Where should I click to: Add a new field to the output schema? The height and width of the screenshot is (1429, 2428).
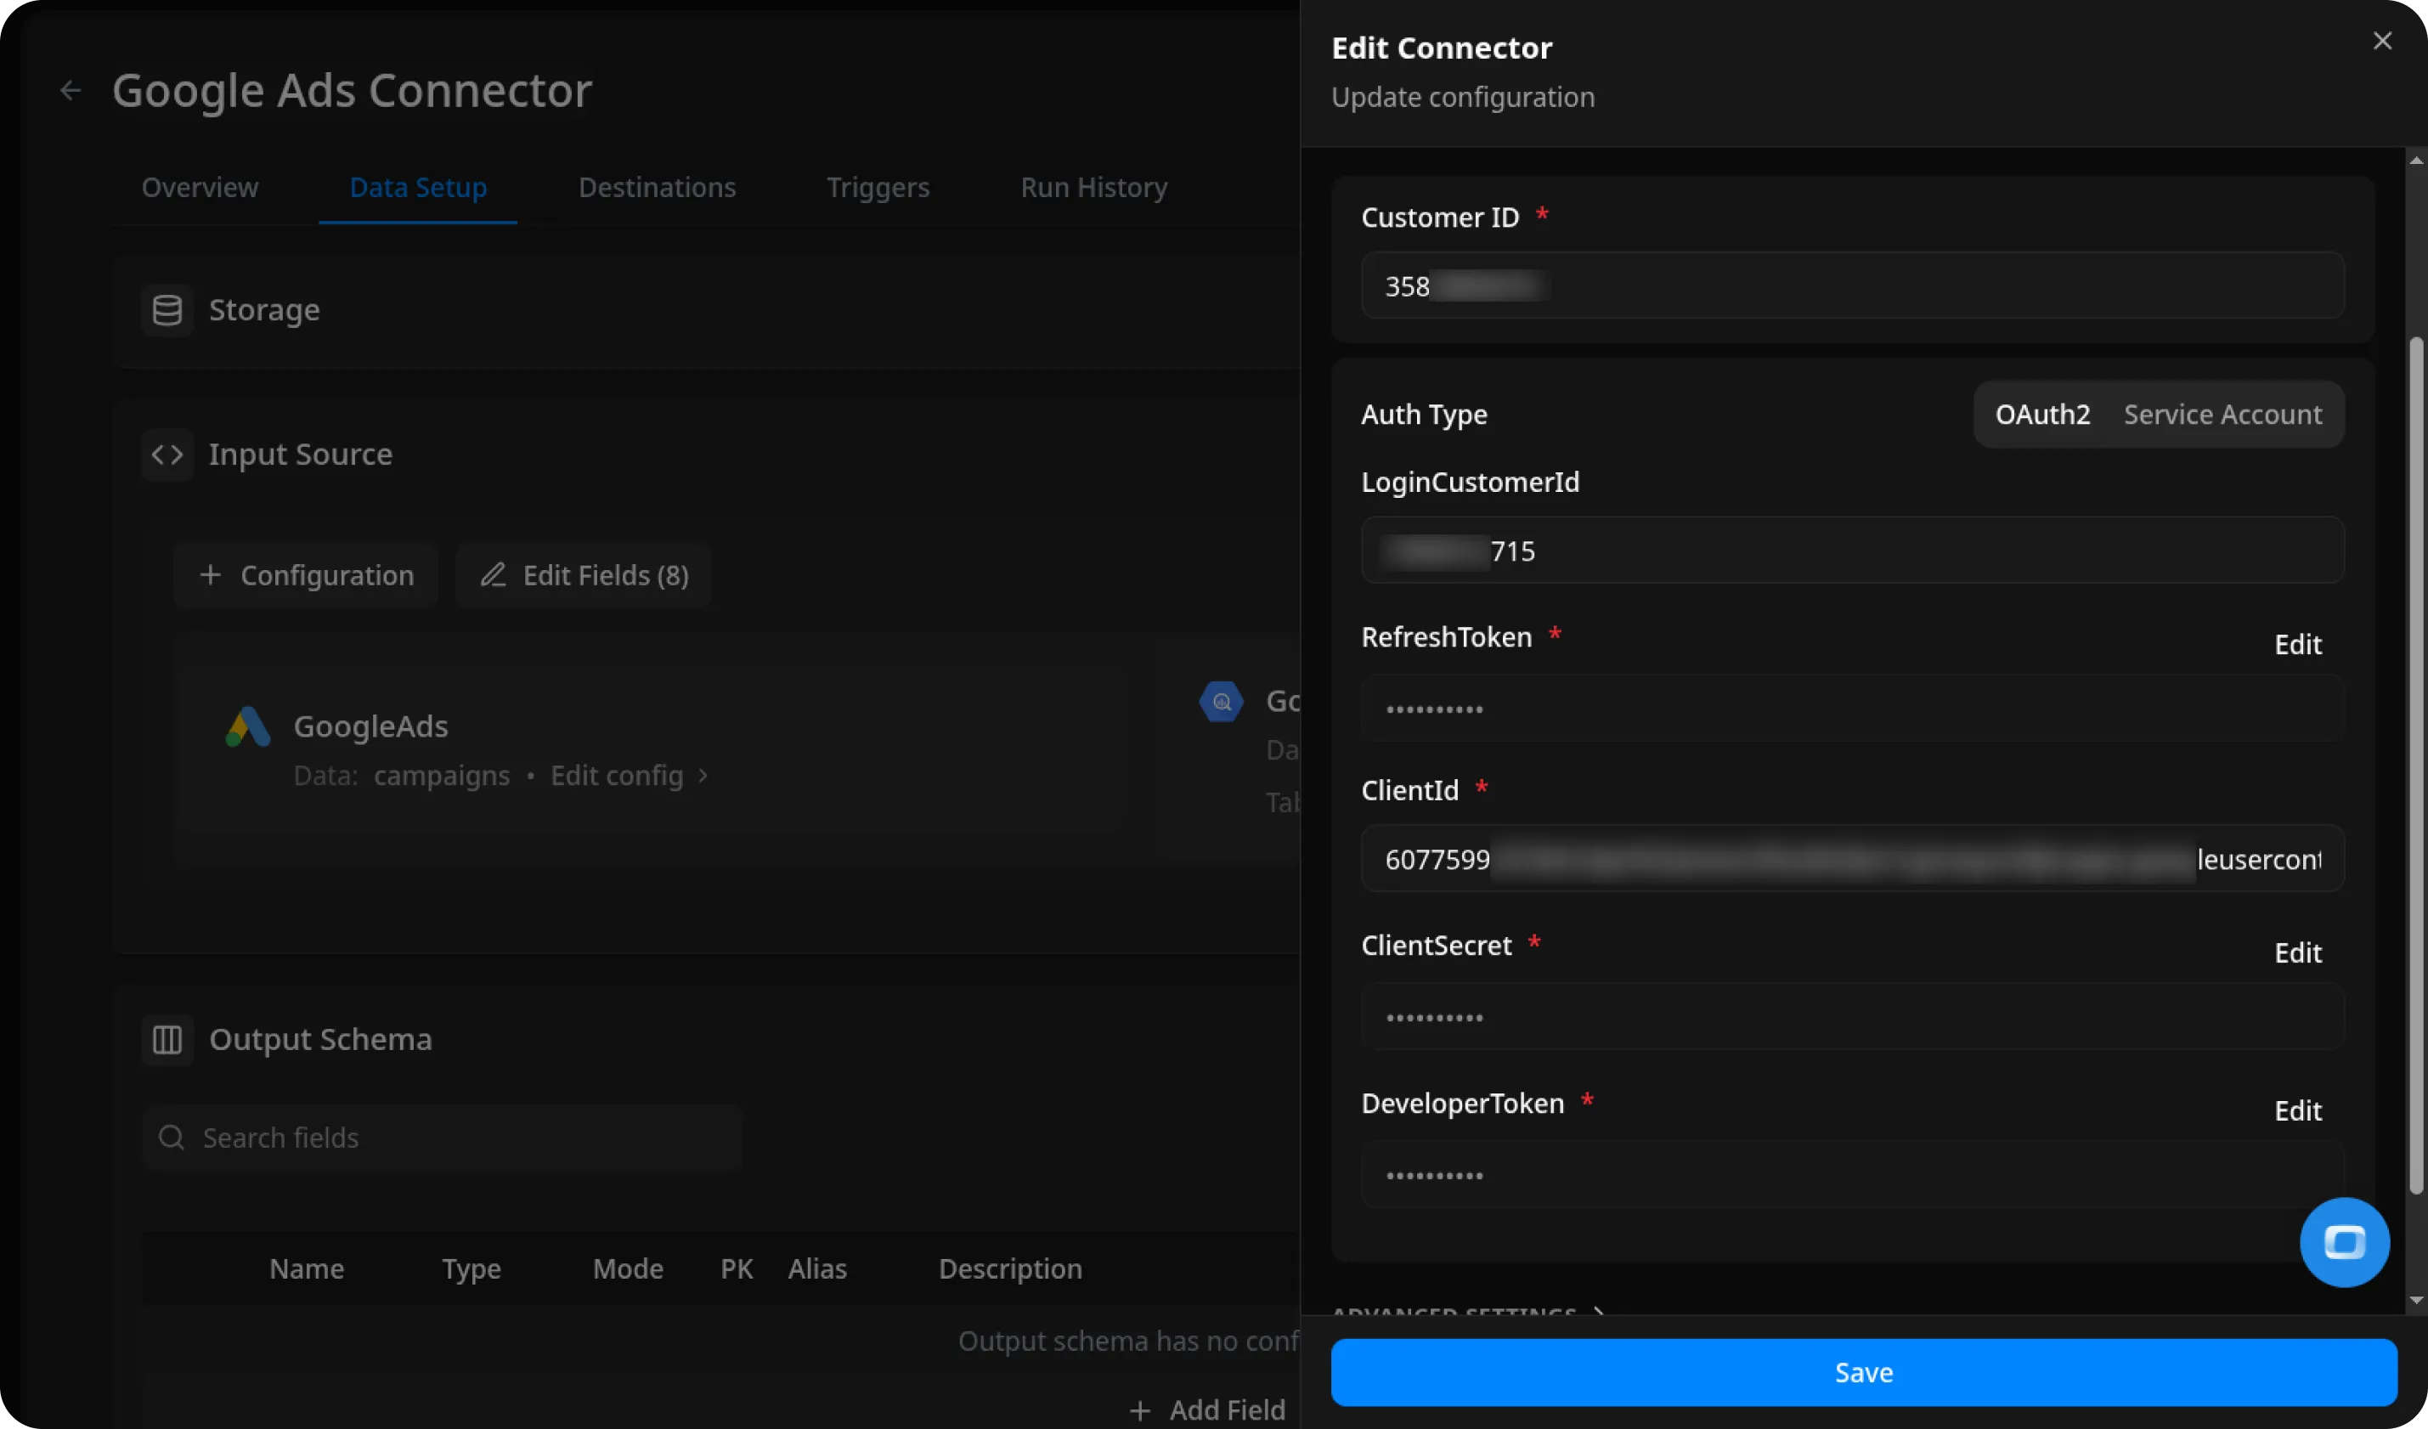1208,1409
